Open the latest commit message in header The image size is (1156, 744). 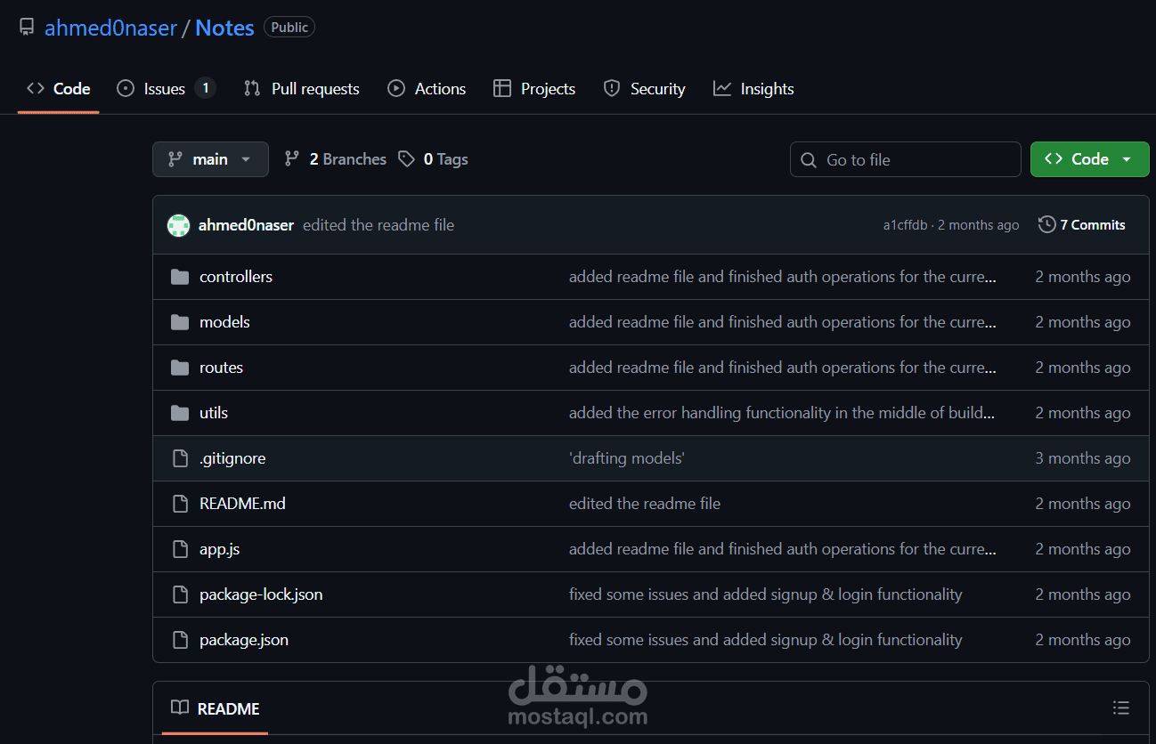coord(379,225)
